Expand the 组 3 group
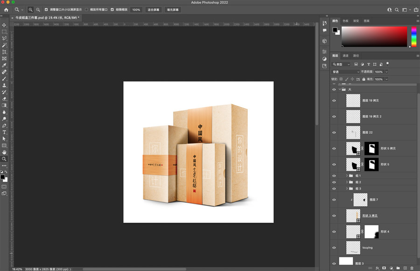Screen dimensions: 420x271 pyautogui.click(x=347, y=188)
